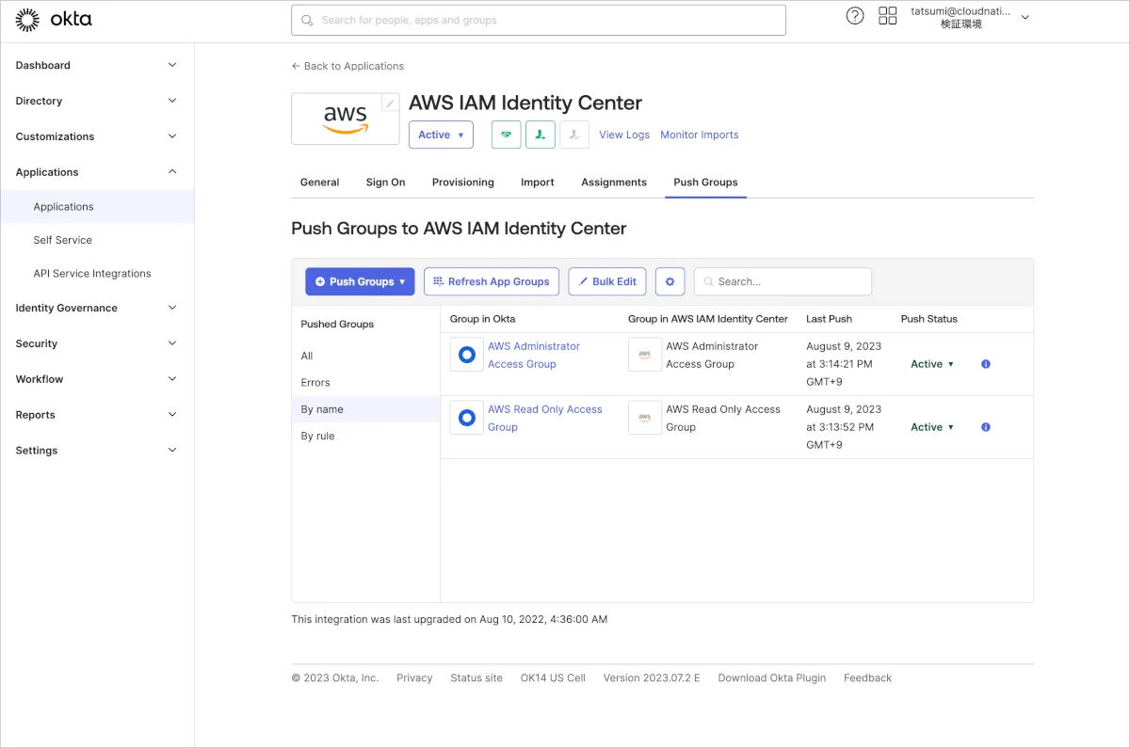Click the push groups Search field

tap(791, 281)
